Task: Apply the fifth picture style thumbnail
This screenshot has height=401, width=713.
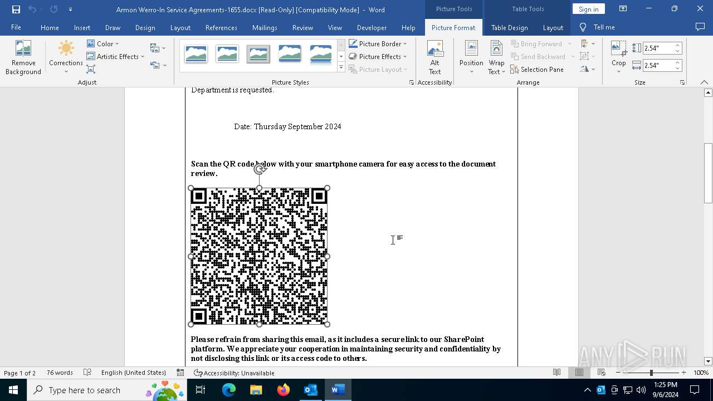Action: pyautogui.click(x=320, y=54)
